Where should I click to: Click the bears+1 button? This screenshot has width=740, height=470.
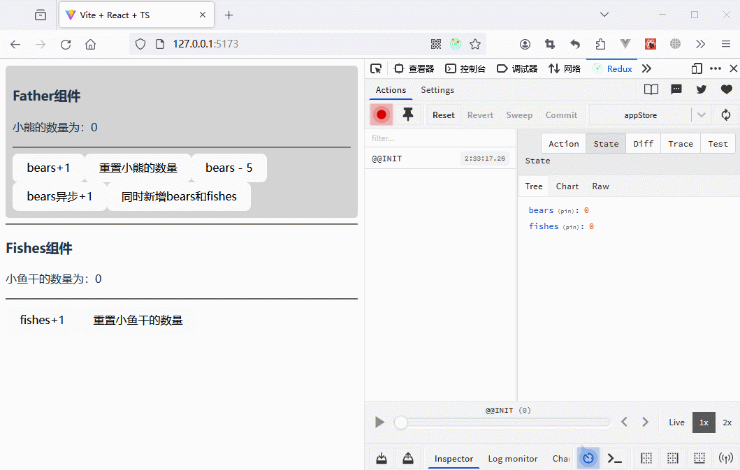pyautogui.click(x=49, y=168)
